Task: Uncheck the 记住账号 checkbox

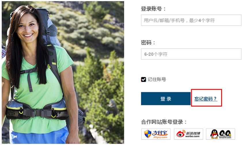Action: click(x=143, y=80)
